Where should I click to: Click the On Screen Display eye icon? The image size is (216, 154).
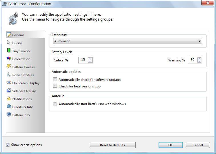[x=9, y=82]
